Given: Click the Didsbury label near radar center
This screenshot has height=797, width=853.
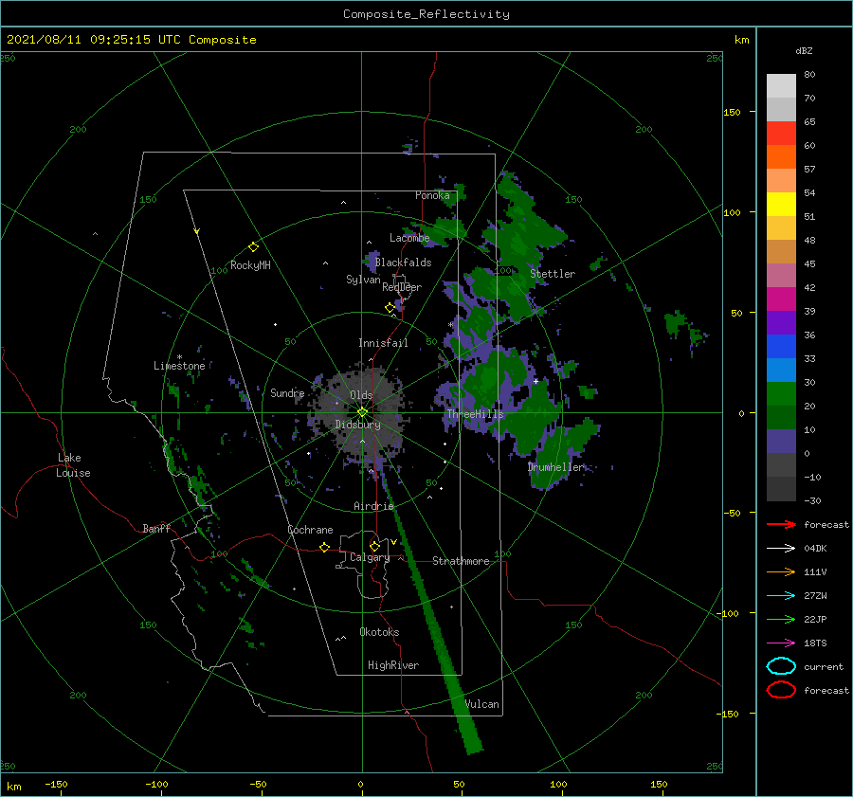Looking at the screenshot, I should (357, 425).
